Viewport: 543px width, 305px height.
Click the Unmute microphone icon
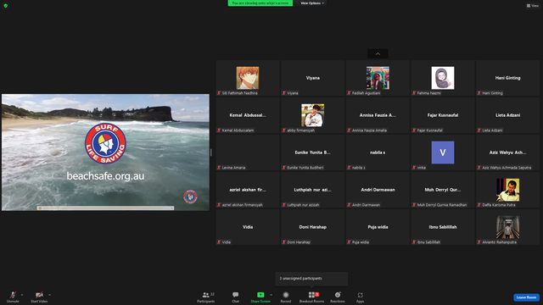click(x=13, y=295)
